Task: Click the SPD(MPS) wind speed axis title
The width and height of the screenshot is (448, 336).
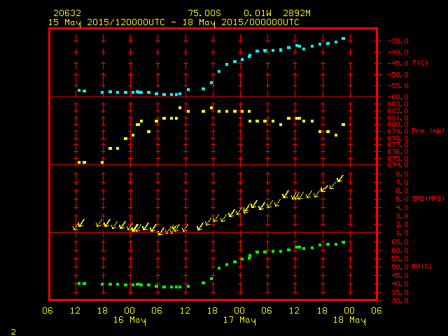Action: tap(428, 198)
